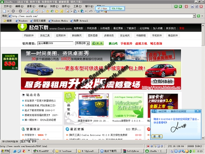Click the red X icon next to the green arrows
The width and height of the screenshot is (205, 154).
tap(186, 6)
